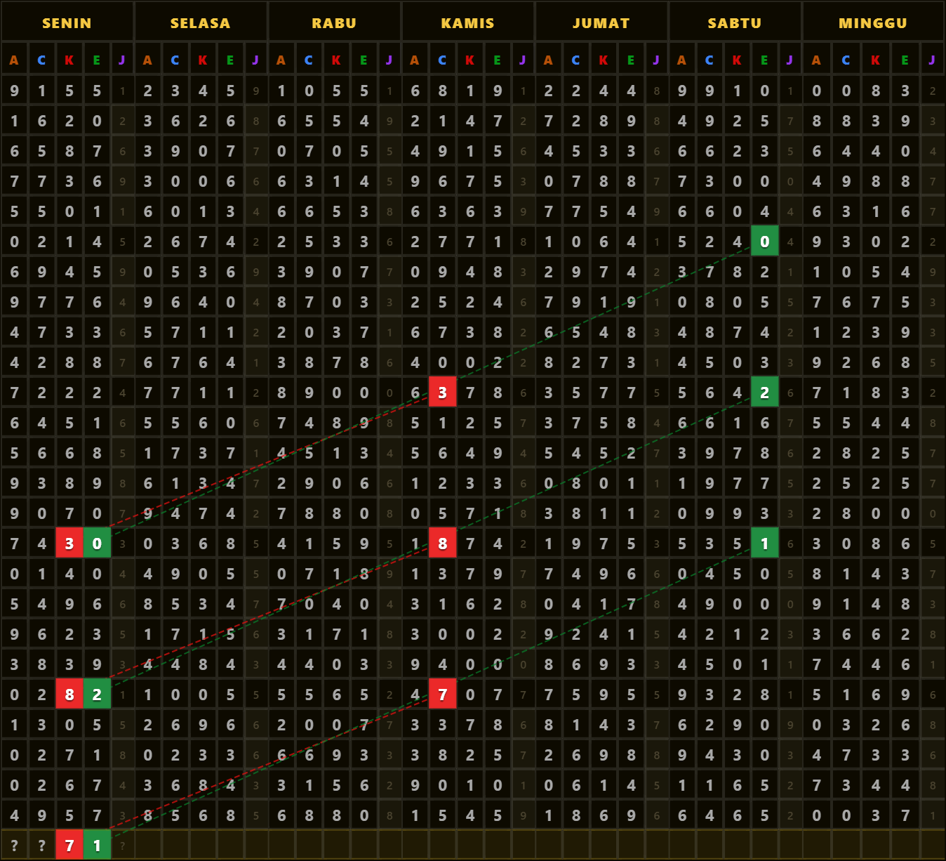Viewport: 946px width, 861px height.
Task: Select green highlighted 0 in SABTU row 5240
Action: pos(764,242)
